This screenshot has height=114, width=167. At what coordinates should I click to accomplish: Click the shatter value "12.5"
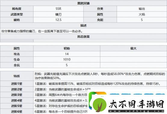[x=58, y=20]
